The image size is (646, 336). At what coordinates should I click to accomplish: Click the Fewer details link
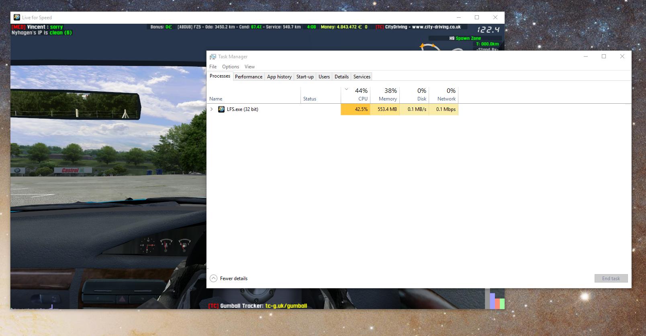pyautogui.click(x=234, y=279)
